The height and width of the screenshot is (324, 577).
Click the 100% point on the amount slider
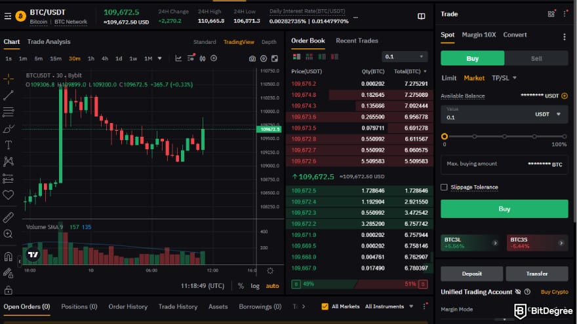click(x=565, y=136)
